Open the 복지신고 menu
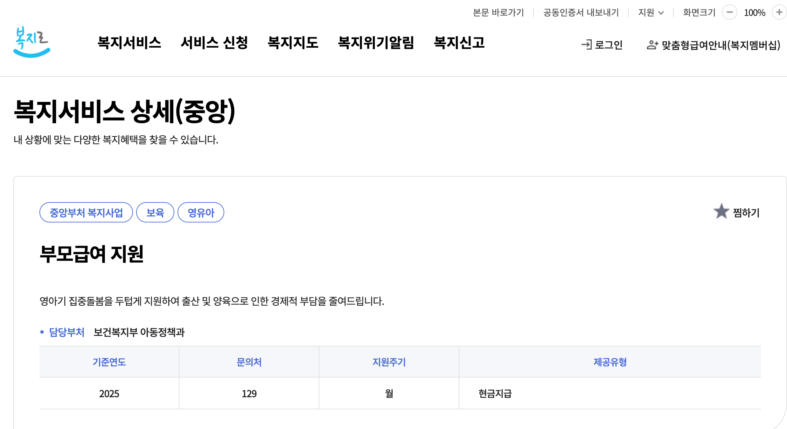This screenshot has width=787, height=429. pos(459,43)
